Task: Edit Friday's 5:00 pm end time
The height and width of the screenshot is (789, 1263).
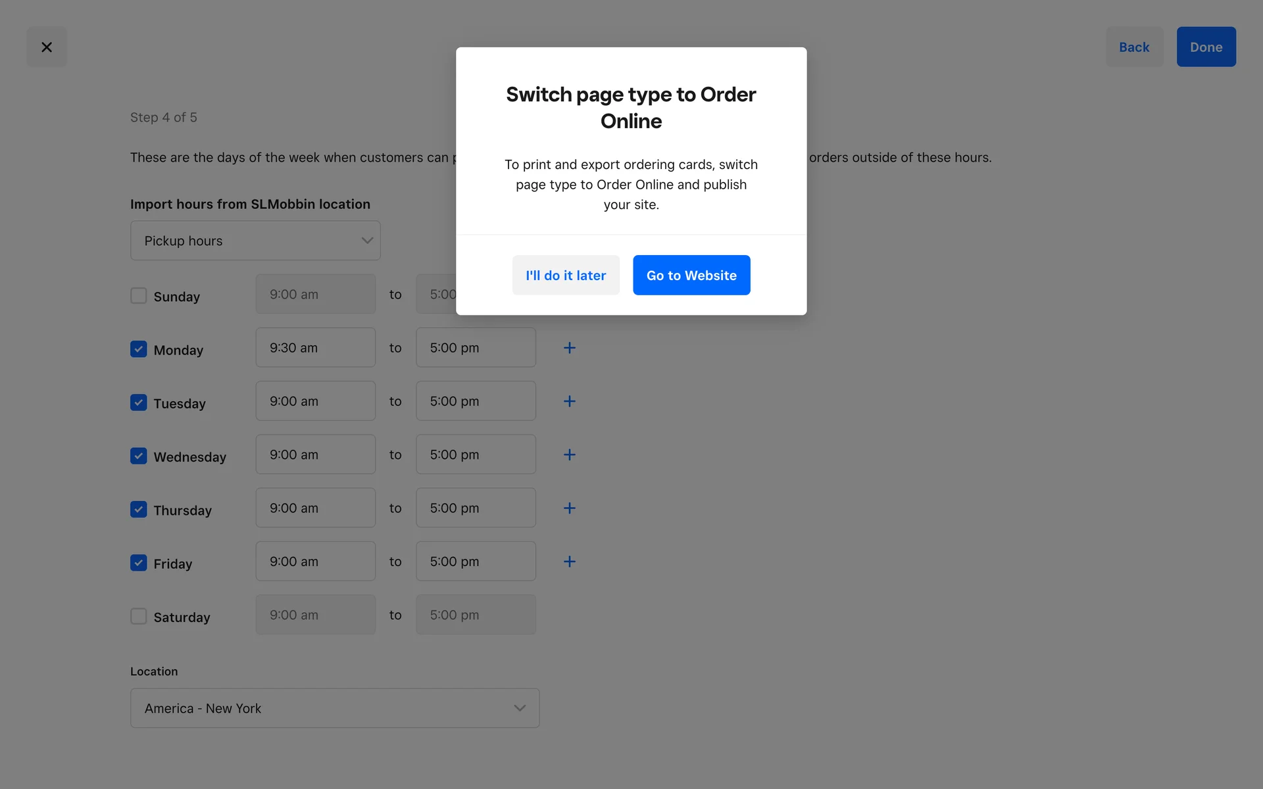Action: click(476, 562)
